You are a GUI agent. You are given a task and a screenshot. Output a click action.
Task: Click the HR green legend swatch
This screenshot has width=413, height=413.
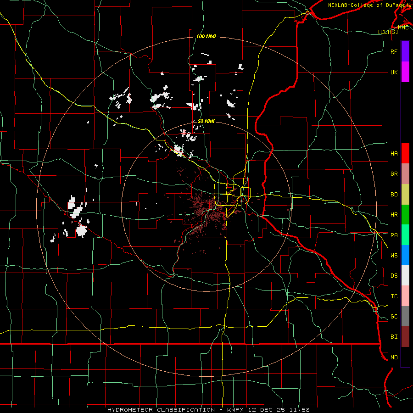pos(405,214)
